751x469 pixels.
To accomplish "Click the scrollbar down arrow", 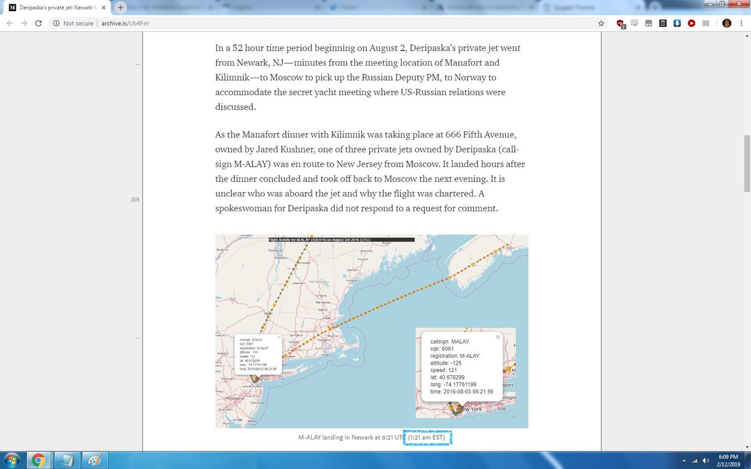I will [x=746, y=447].
